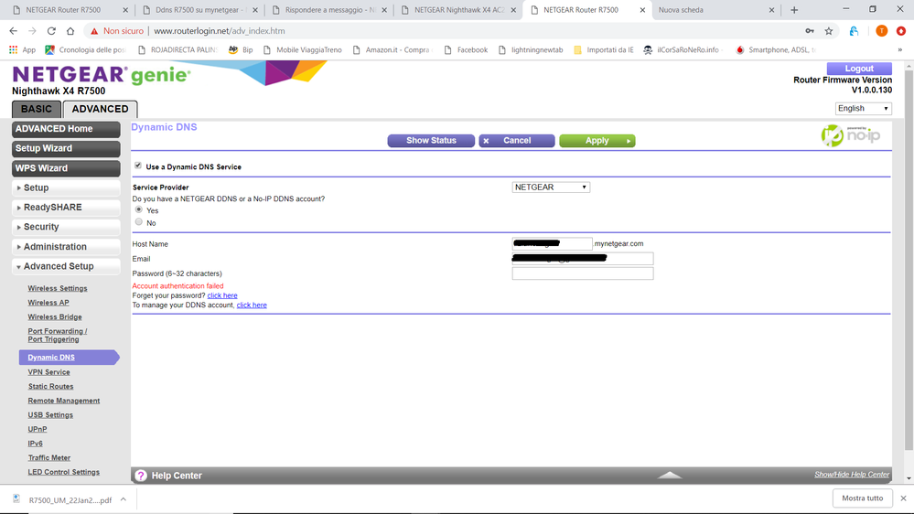
Task: Expand the ReadySHARE menu section
Action: point(66,208)
